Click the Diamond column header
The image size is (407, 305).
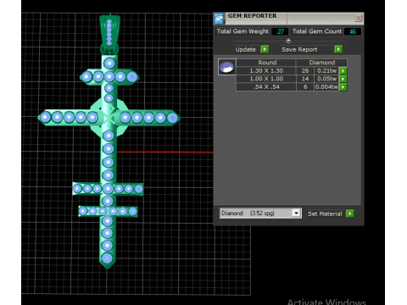click(321, 63)
